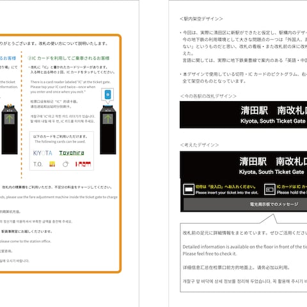Click the gray circular card logo
Image resolution: width=307 pixels, height=307 pixels.
click(x=66, y=164)
